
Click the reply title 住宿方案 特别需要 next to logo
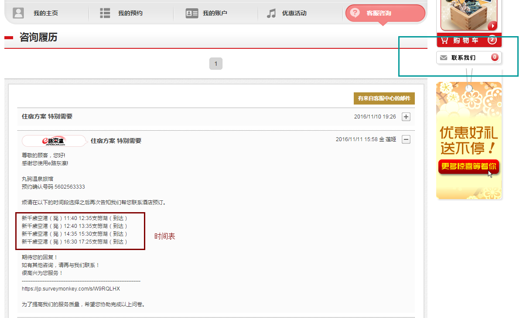pos(116,141)
